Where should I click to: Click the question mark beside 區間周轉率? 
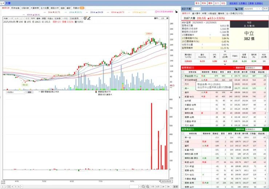(202, 48)
